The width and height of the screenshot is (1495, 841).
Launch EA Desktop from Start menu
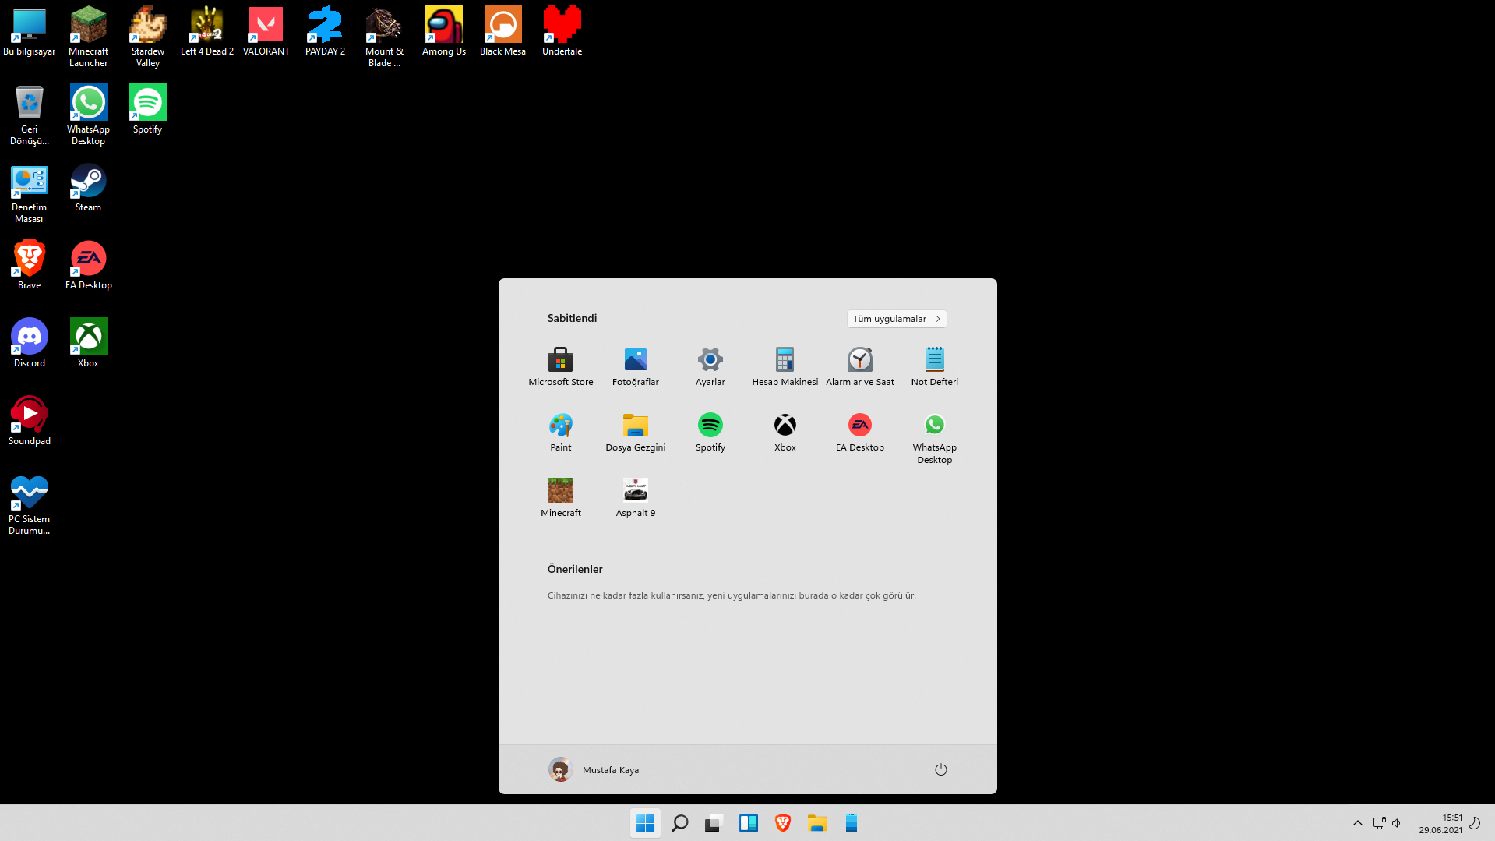tap(860, 432)
